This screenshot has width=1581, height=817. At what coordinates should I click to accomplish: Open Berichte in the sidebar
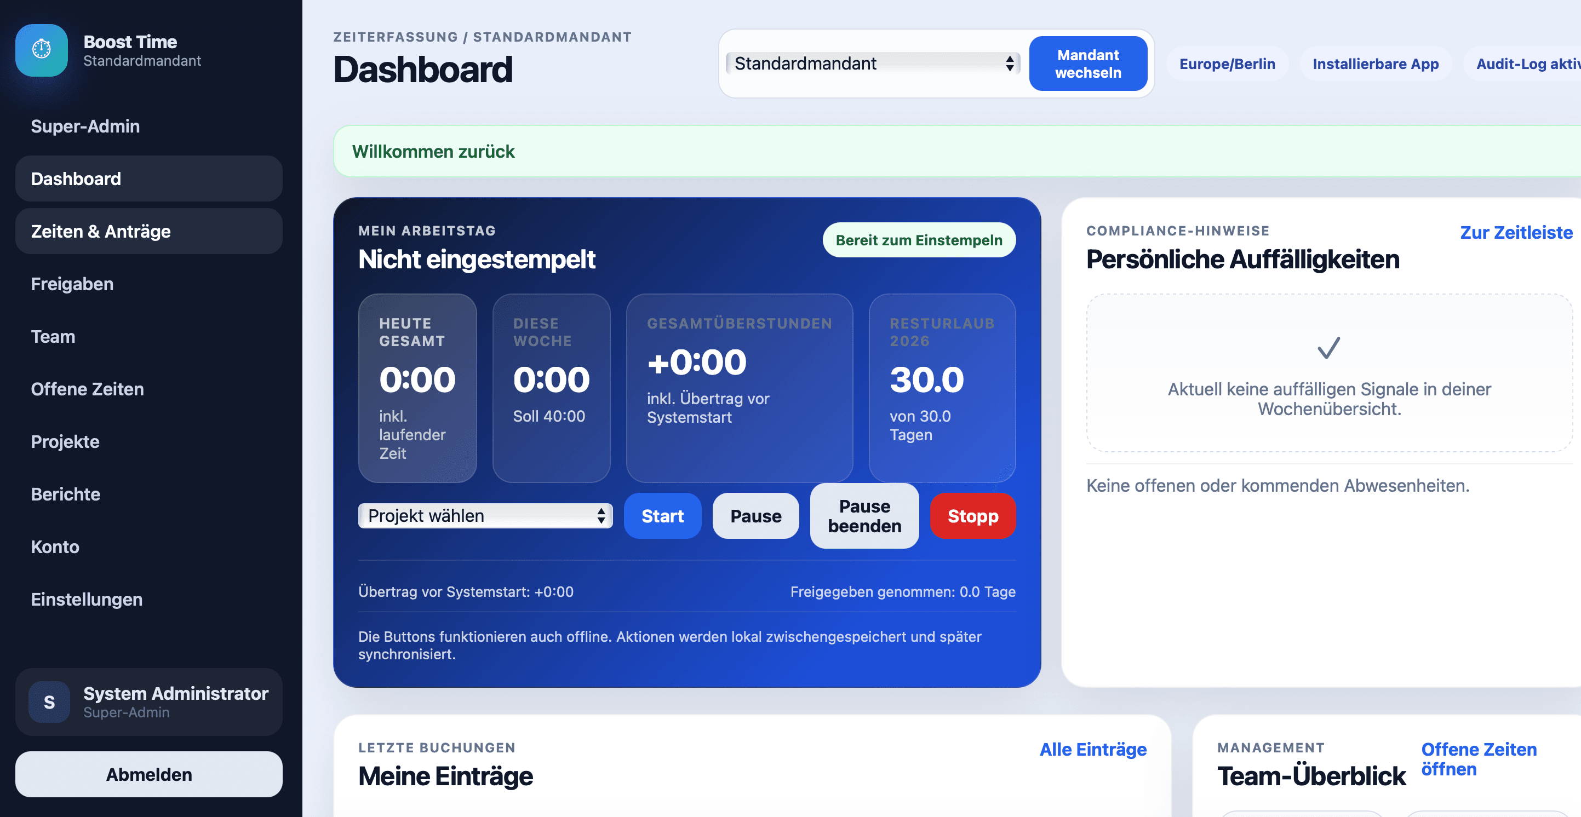tap(148, 494)
